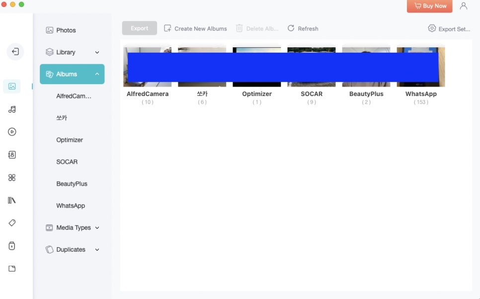Screen dimensions: 480x299
Task: Open the Photos category icon in left rail
Action: [12, 87]
